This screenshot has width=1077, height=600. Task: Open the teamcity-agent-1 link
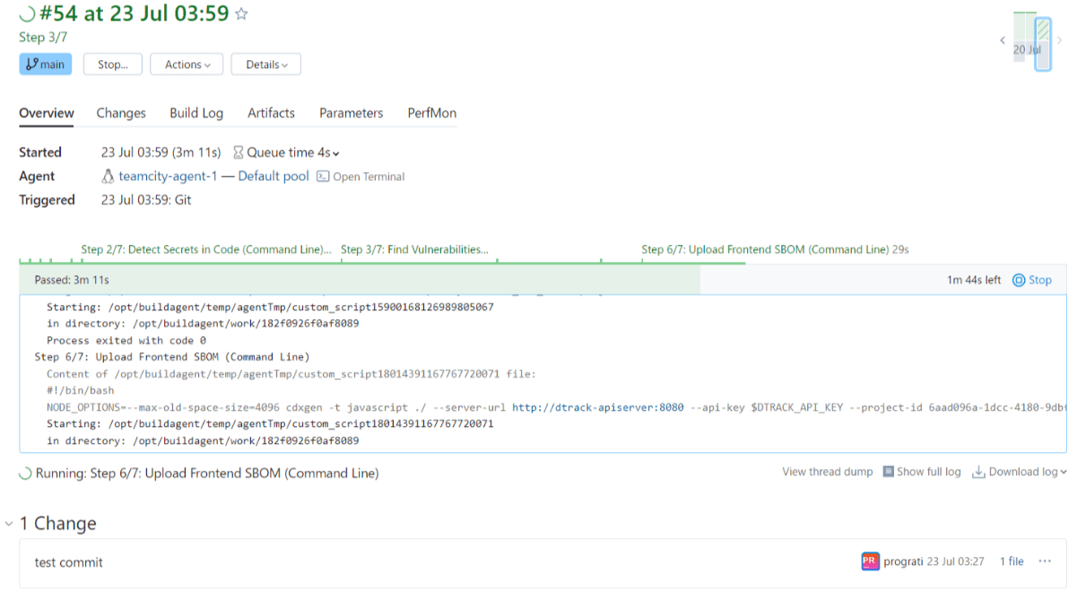coord(168,177)
